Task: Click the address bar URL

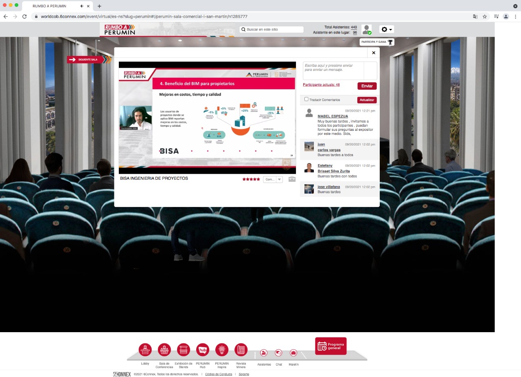Action: coord(144,17)
